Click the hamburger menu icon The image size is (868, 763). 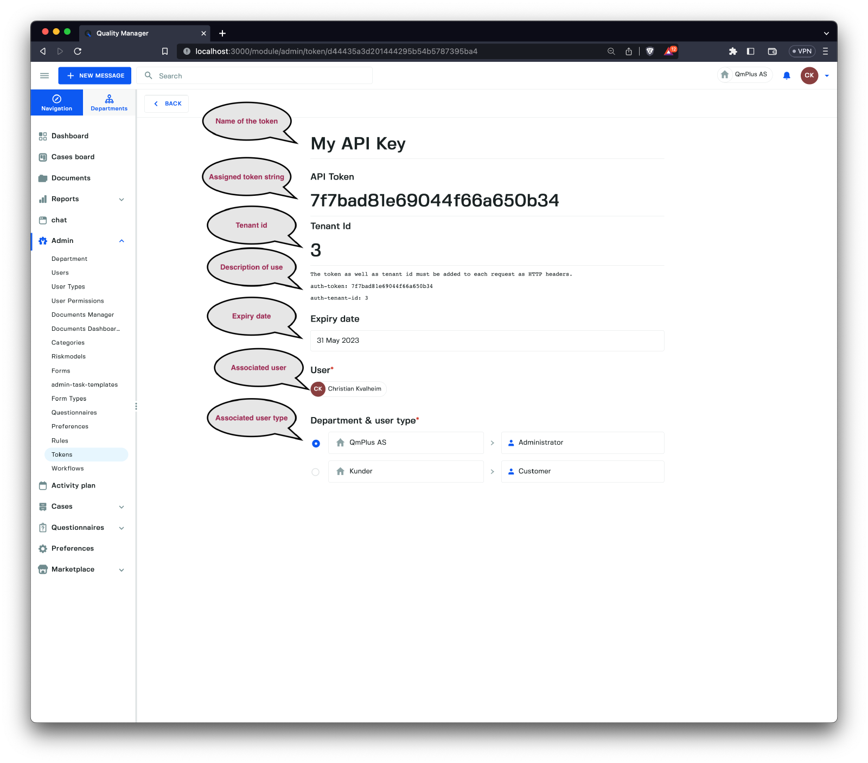[44, 75]
